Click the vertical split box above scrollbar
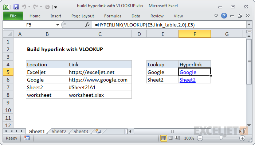The height and width of the screenshot is (145, 255). coord(249,32)
